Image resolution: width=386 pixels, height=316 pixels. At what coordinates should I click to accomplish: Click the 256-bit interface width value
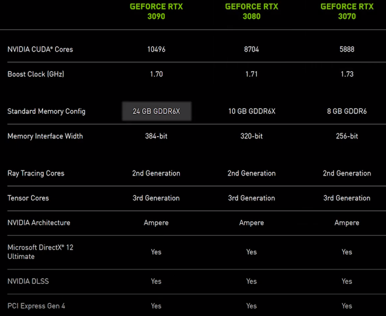point(347,136)
